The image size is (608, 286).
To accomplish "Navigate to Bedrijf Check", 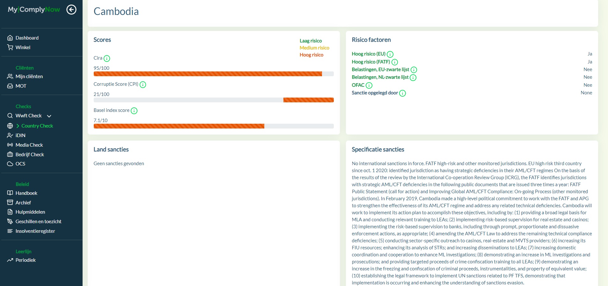I will click(30, 155).
